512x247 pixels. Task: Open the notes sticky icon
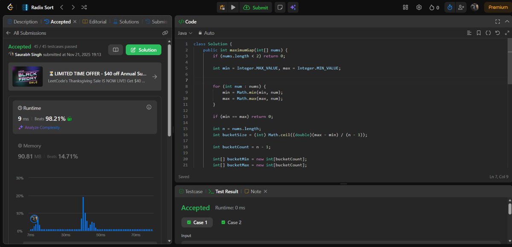coord(280,7)
